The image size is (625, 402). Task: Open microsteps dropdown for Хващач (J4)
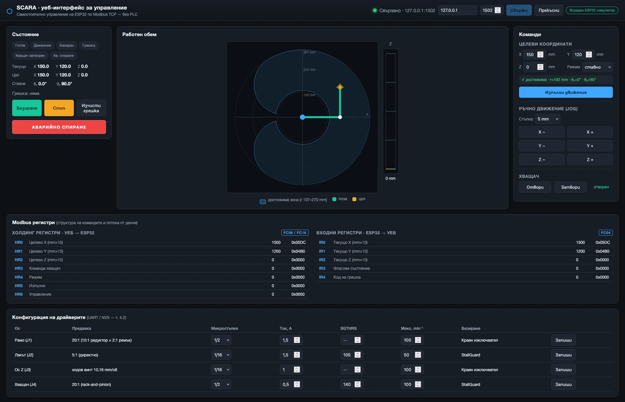pyautogui.click(x=221, y=385)
